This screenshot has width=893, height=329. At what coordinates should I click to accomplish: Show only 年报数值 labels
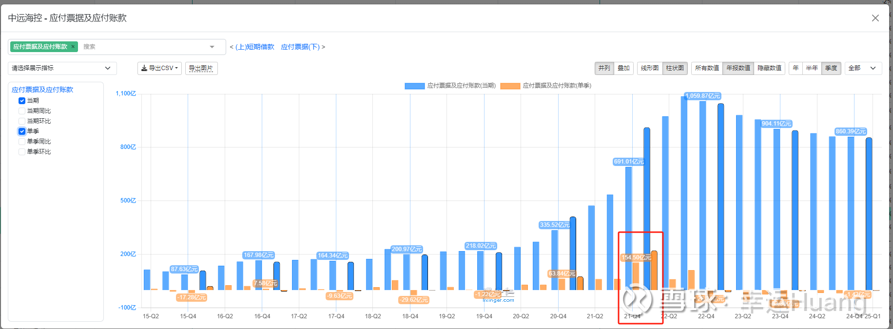(x=738, y=68)
